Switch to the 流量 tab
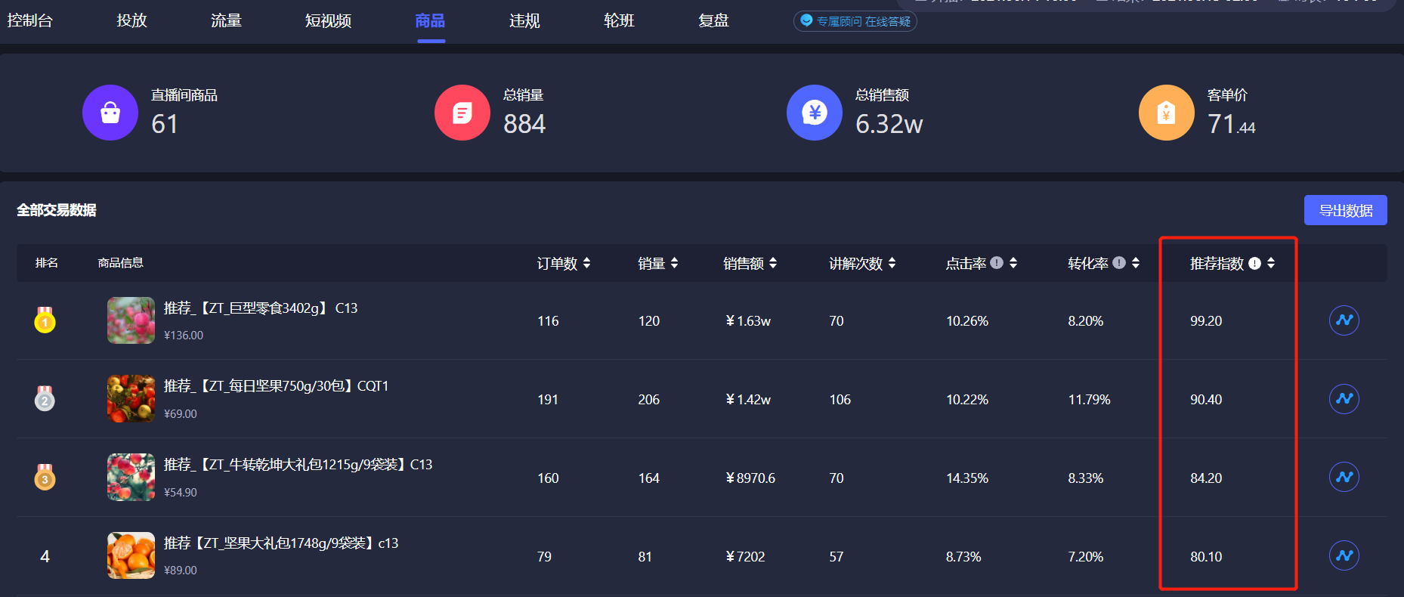This screenshot has height=597, width=1404. click(226, 20)
